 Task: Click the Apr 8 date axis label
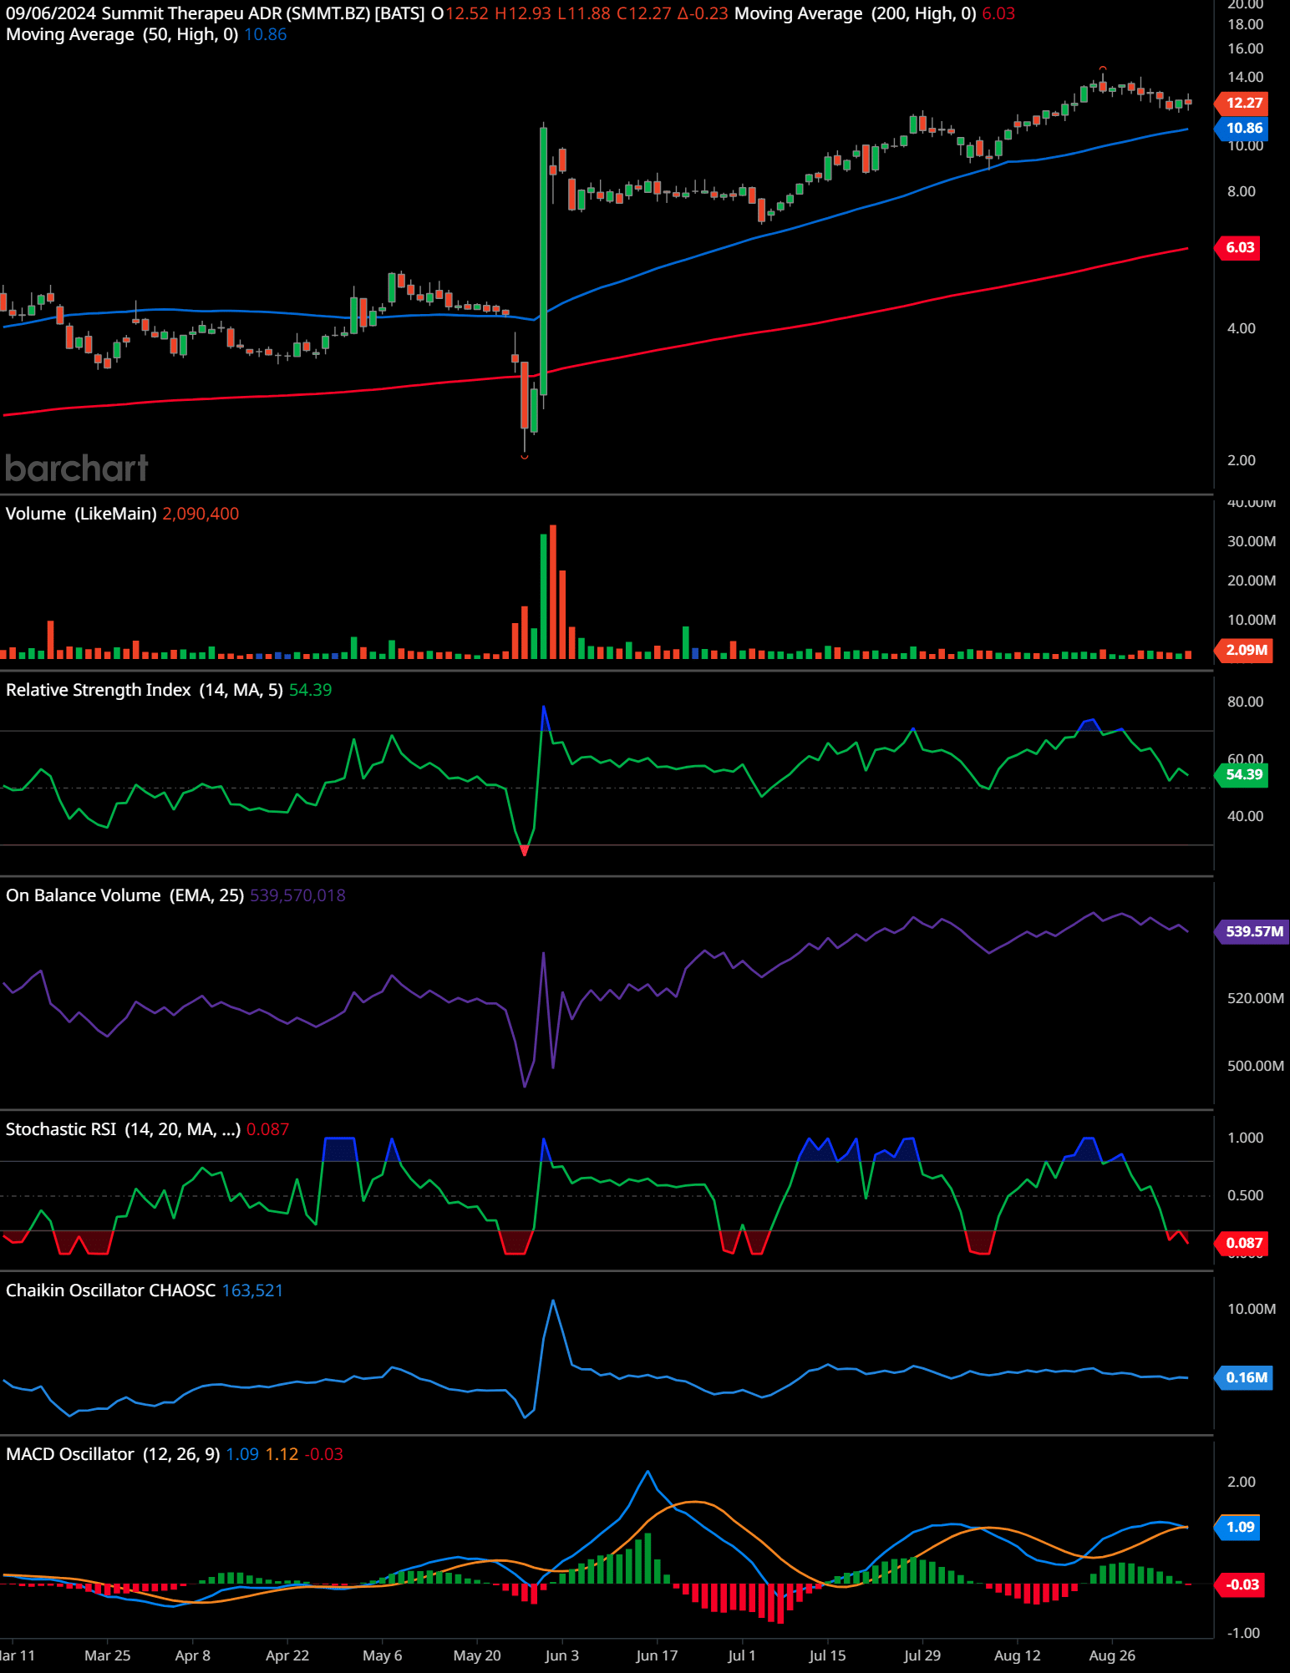(x=193, y=1655)
